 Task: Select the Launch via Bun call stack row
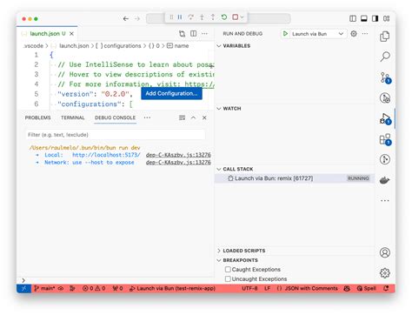point(295,178)
